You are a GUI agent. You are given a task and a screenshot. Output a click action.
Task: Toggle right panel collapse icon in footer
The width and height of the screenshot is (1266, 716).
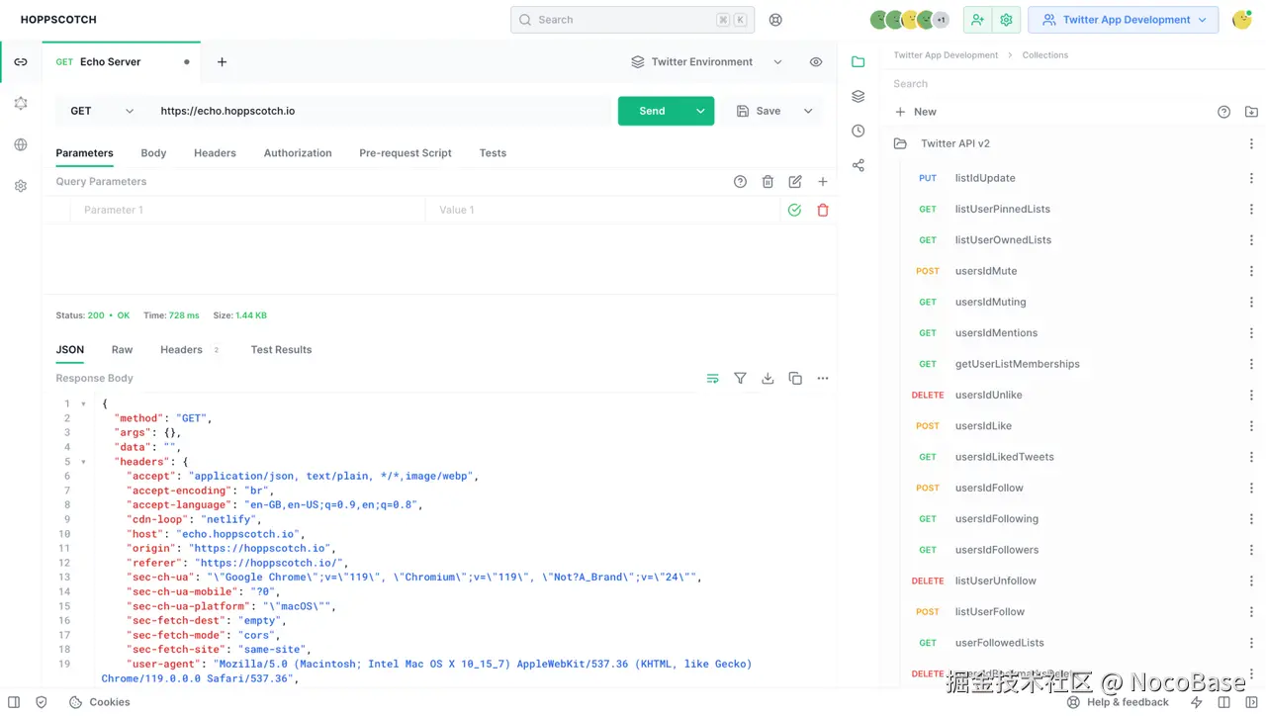point(1250,702)
